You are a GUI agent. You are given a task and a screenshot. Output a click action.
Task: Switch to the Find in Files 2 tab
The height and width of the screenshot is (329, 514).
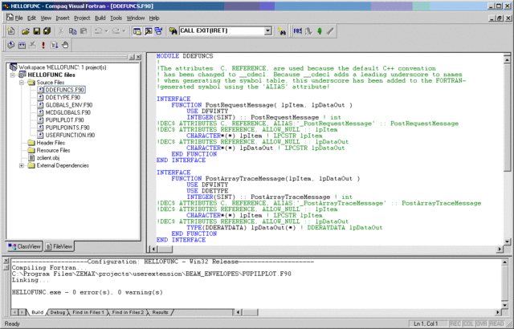pyautogui.click(x=128, y=312)
